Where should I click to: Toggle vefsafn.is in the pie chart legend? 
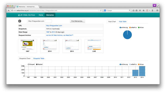click(x=133, y=27)
